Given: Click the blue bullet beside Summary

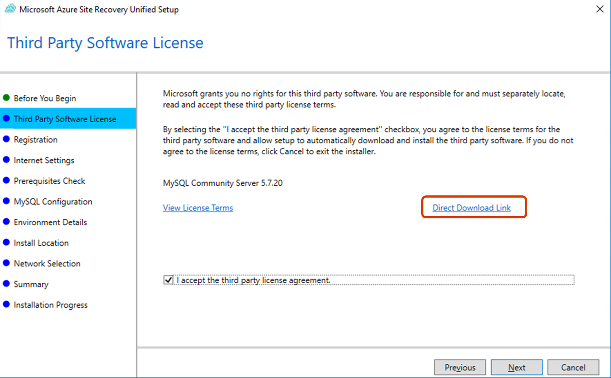Looking at the screenshot, I should pyautogui.click(x=6, y=284).
